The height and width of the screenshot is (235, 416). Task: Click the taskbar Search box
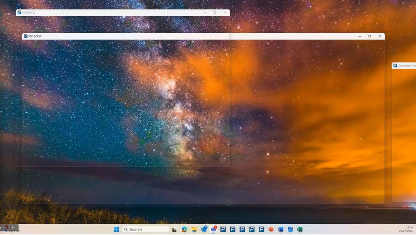pyautogui.click(x=145, y=230)
